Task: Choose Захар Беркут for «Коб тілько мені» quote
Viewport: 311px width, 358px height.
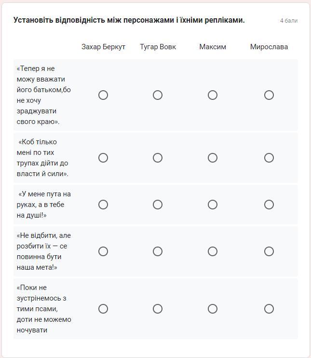Action: 103,158
